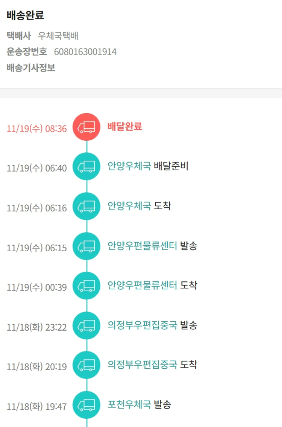Screen dimensions: 282x427
Task: Select 의정부우편집중국 in the 도착 entry
Action: (142, 365)
